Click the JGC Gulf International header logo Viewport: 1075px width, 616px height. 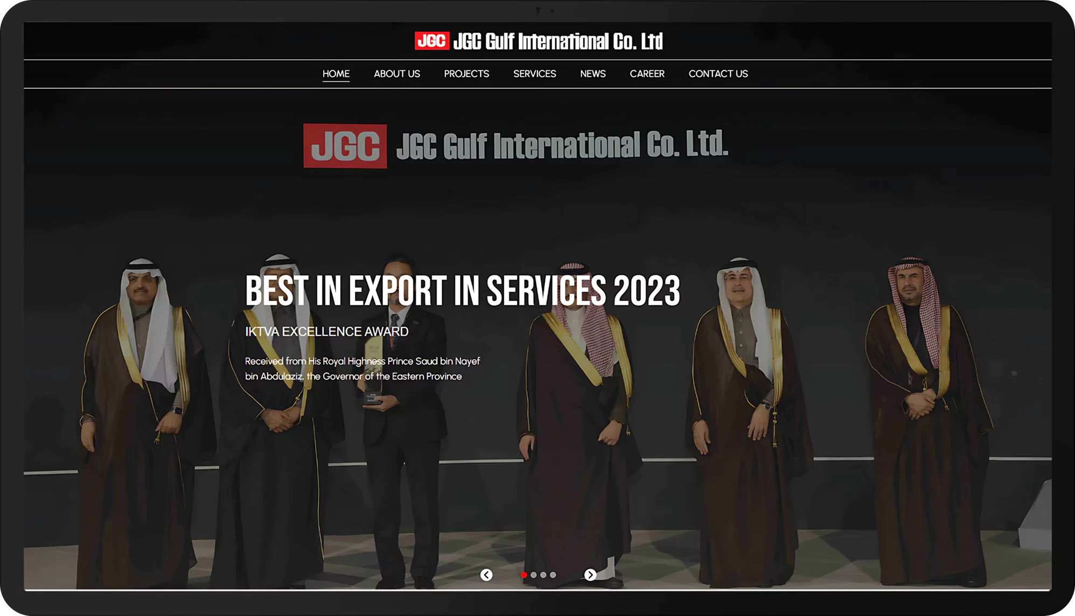point(539,41)
